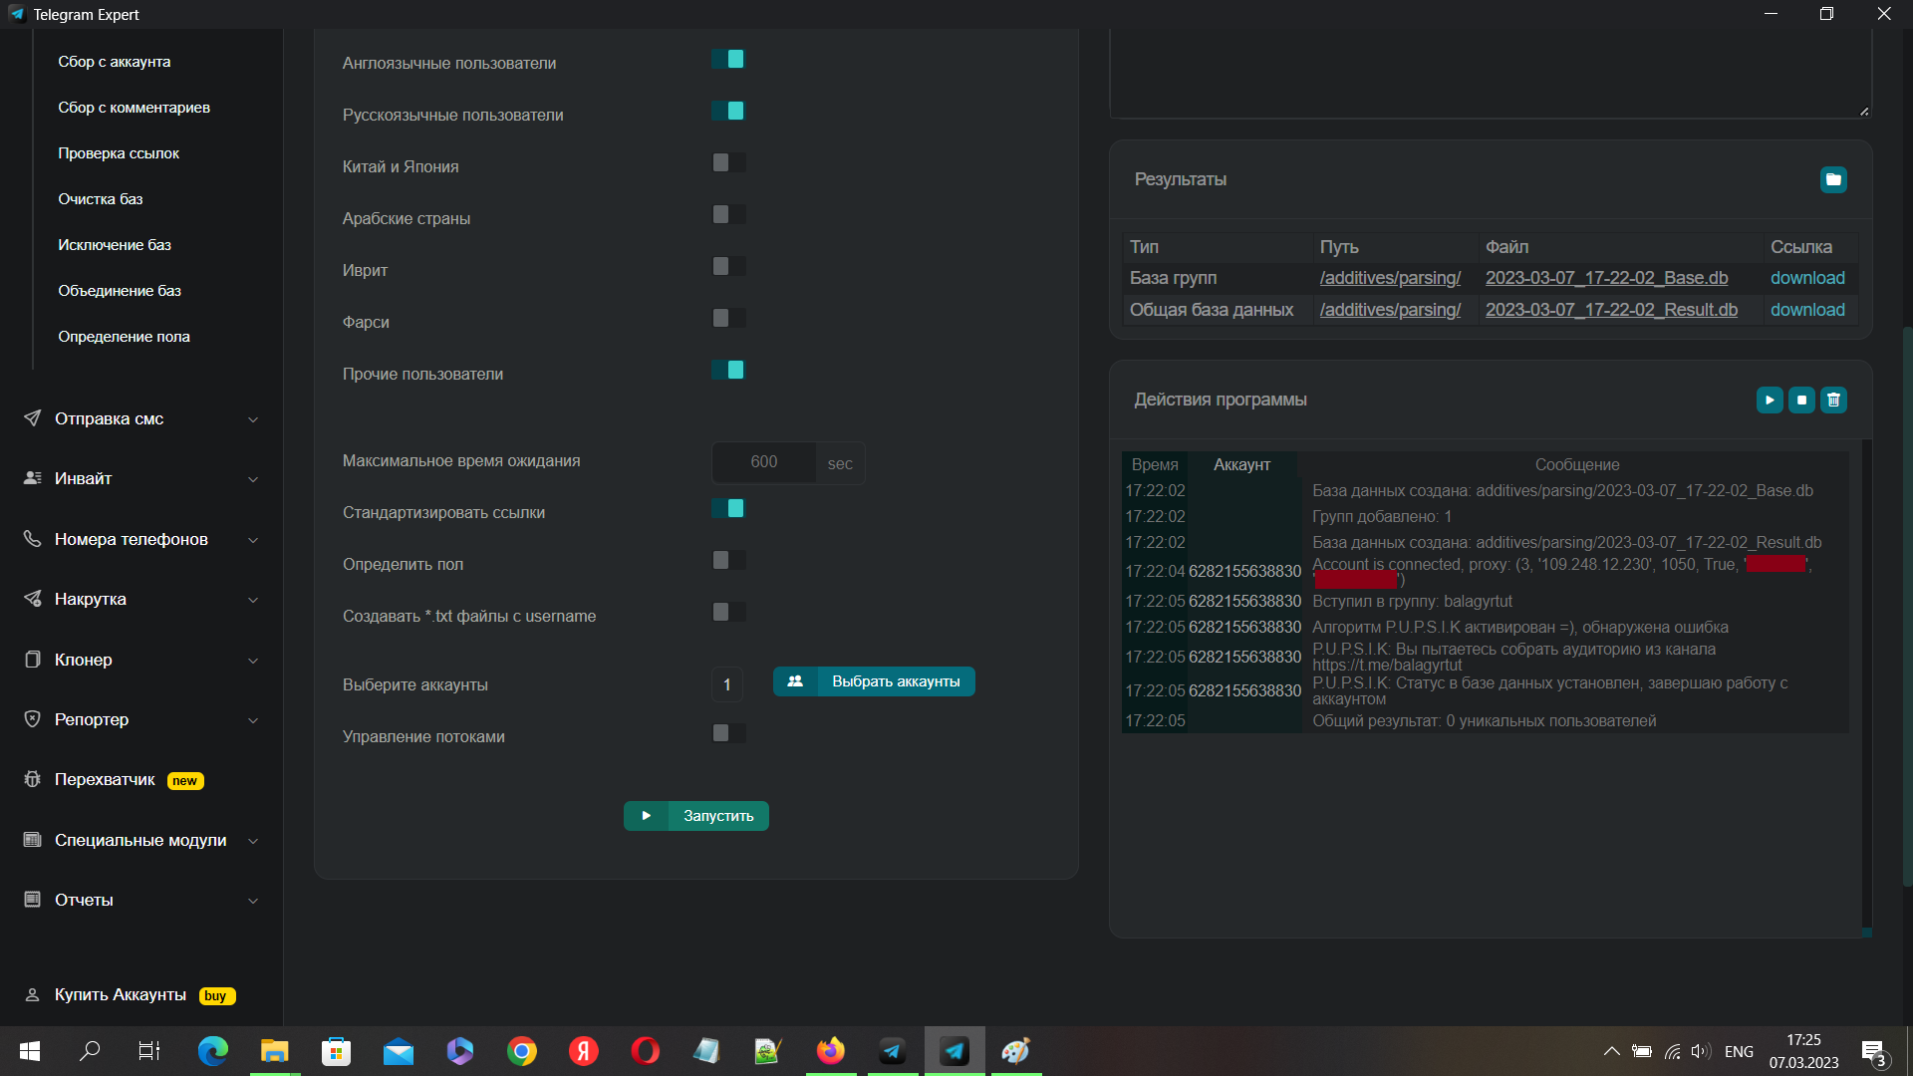Click Выбрать аккаунты button
Screen dimensions: 1913x1076
click(x=874, y=681)
